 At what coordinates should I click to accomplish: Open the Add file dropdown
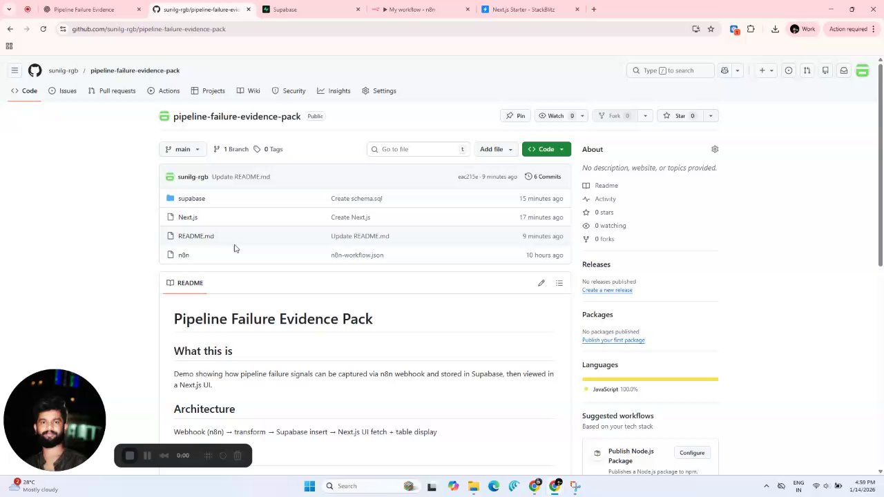point(496,149)
